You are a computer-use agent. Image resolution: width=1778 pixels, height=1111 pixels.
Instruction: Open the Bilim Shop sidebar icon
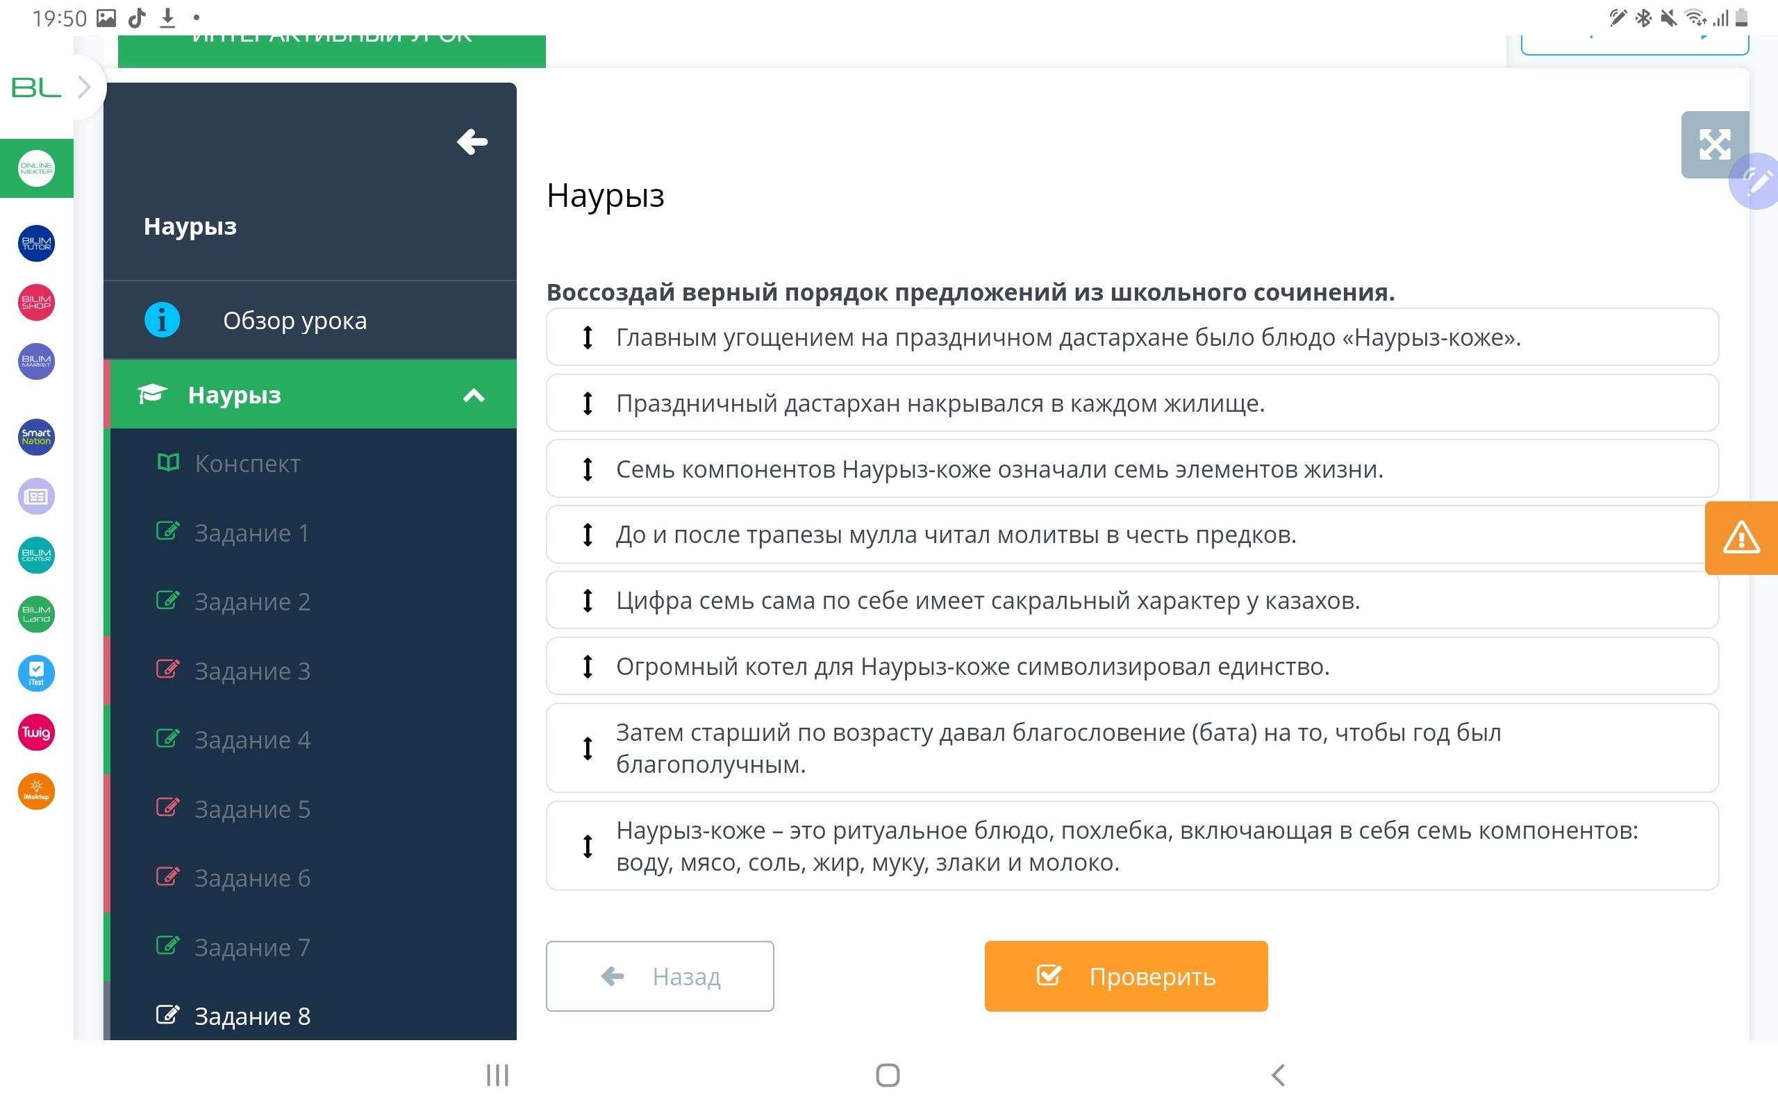click(x=36, y=302)
